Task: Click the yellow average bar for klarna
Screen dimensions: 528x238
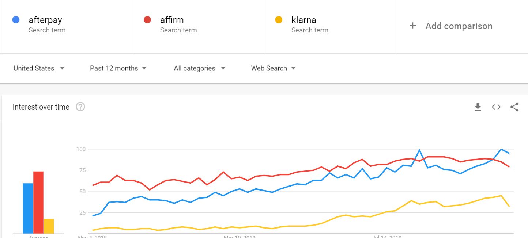Action: pyautogui.click(x=49, y=226)
